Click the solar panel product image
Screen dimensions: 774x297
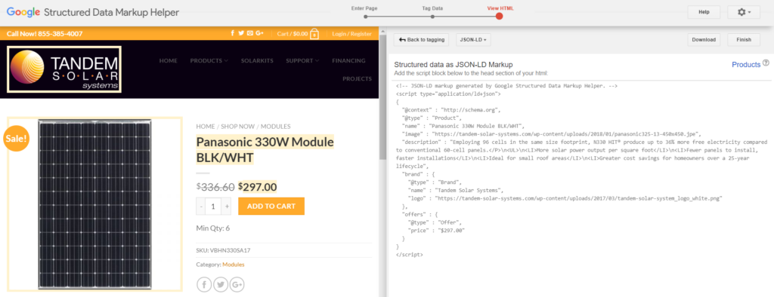click(94, 204)
